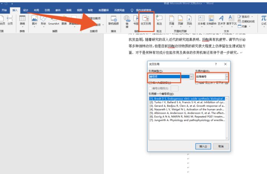267x174 pixels.
Task: Switch to the 引用 tab
Action: pos(47,10)
